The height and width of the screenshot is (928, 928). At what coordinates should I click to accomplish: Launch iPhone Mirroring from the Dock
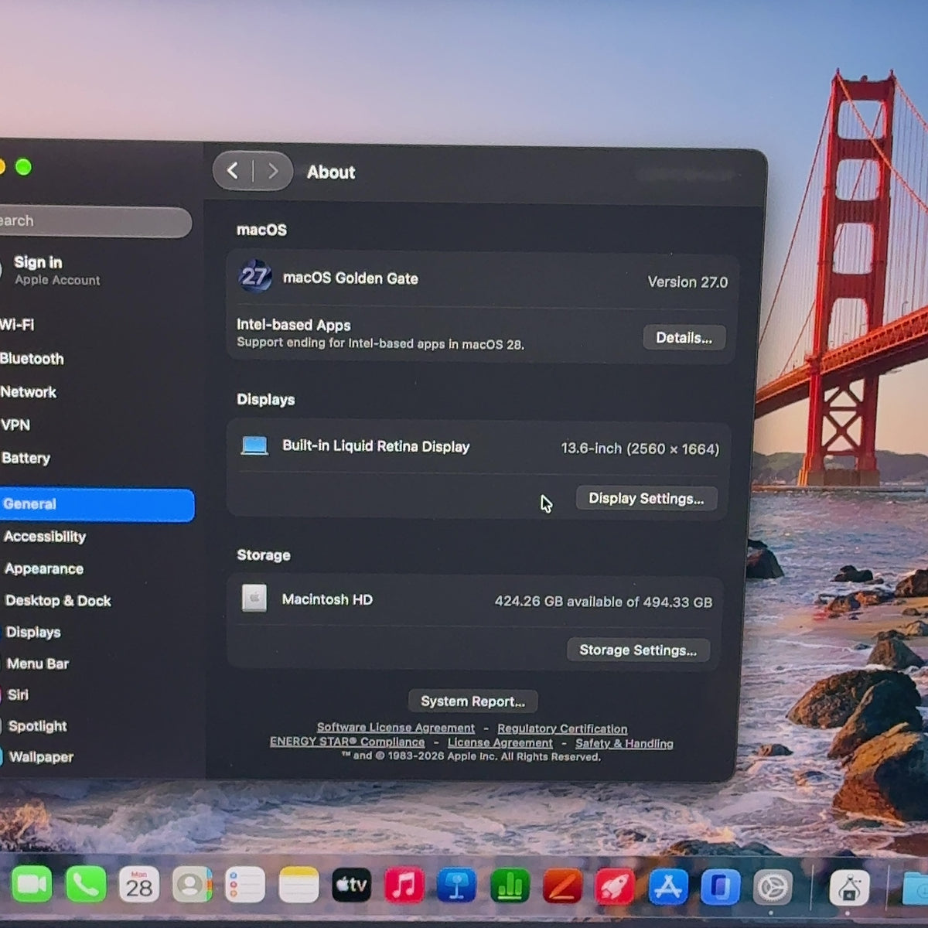pyautogui.click(x=720, y=888)
